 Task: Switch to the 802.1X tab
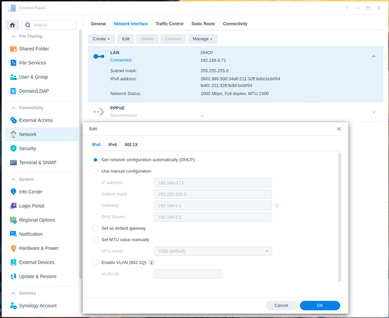tap(131, 145)
